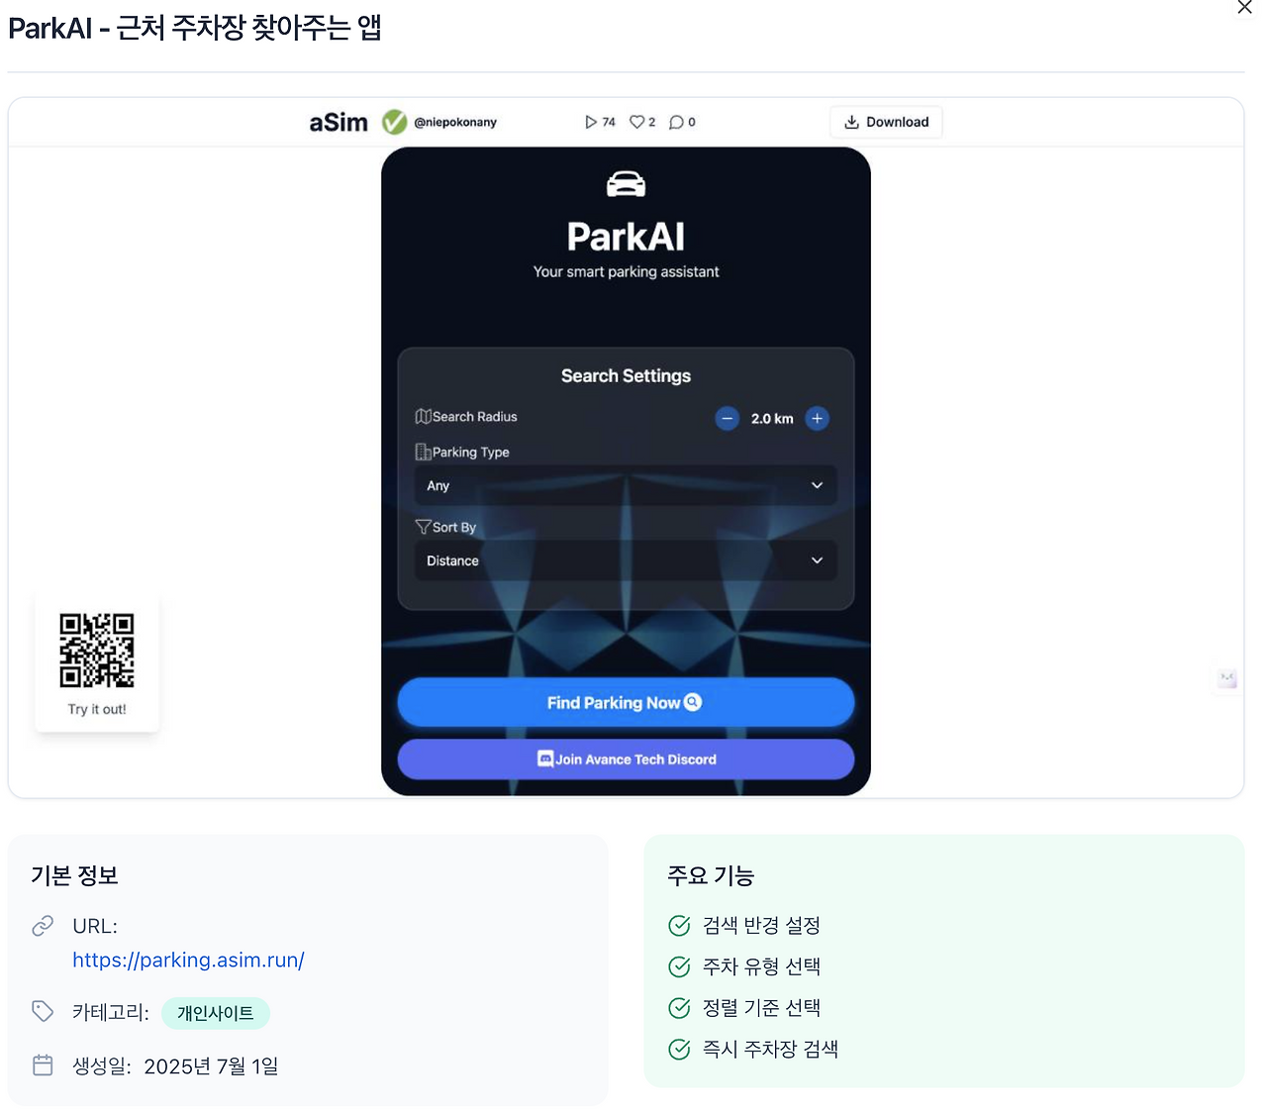Viewport: 1267px width, 1115px height.
Task: Open the parking.asim.run URL link
Action: (188, 960)
